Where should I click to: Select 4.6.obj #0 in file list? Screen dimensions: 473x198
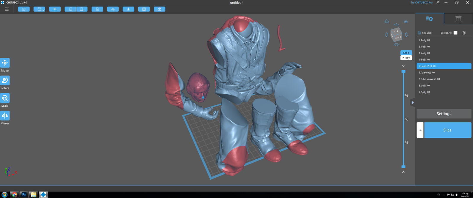coord(444,60)
